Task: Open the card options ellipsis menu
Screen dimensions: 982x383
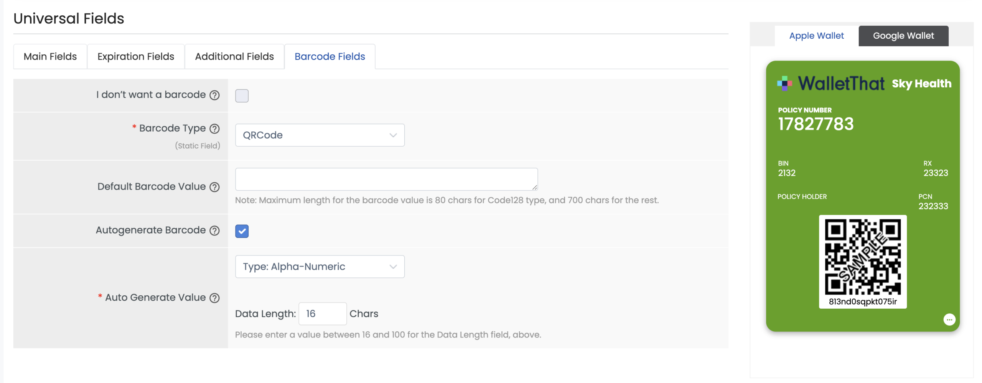Action: [950, 320]
